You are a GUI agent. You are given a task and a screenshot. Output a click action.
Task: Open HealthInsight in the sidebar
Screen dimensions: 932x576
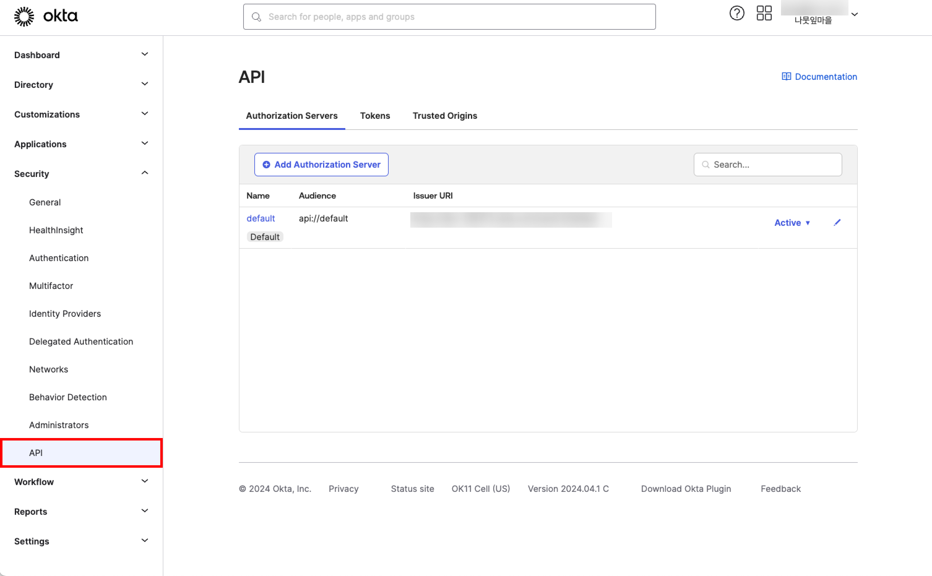[x=56, y=230]
